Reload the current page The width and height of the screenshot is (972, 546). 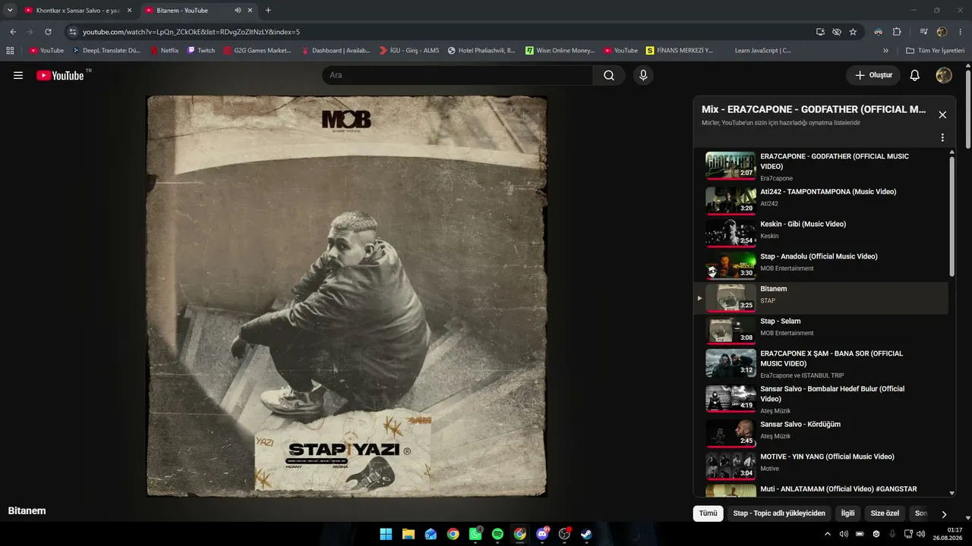[48, 32]
